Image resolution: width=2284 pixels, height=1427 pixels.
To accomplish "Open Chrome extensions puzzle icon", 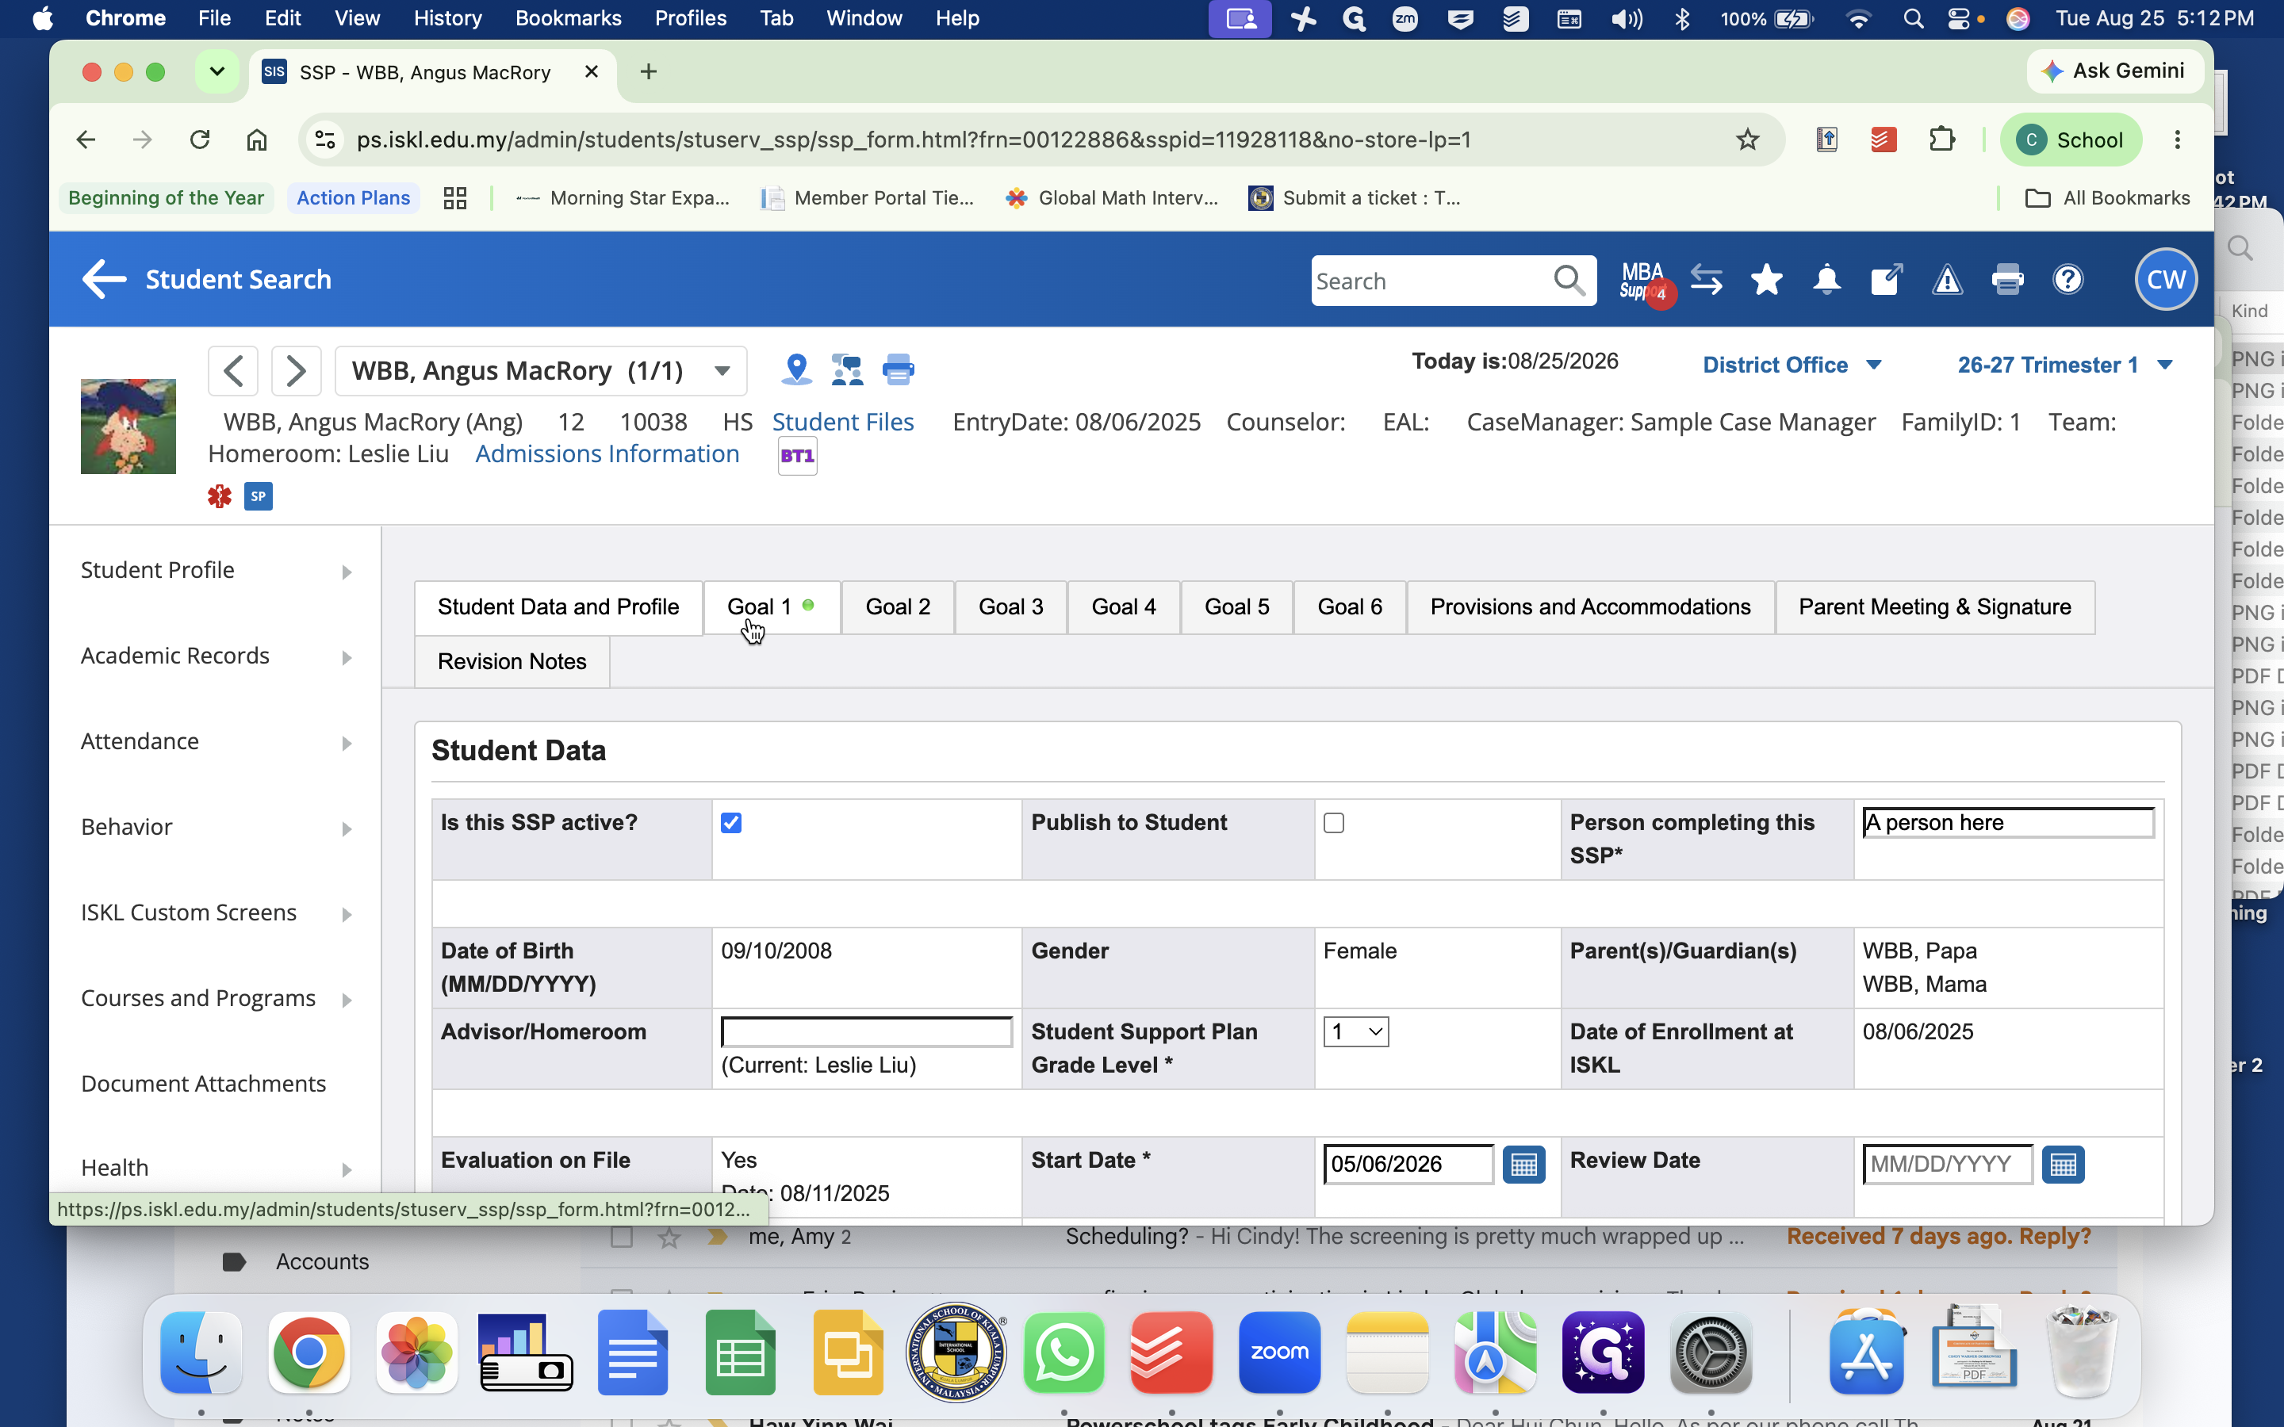I will [x=1941, y=140].
